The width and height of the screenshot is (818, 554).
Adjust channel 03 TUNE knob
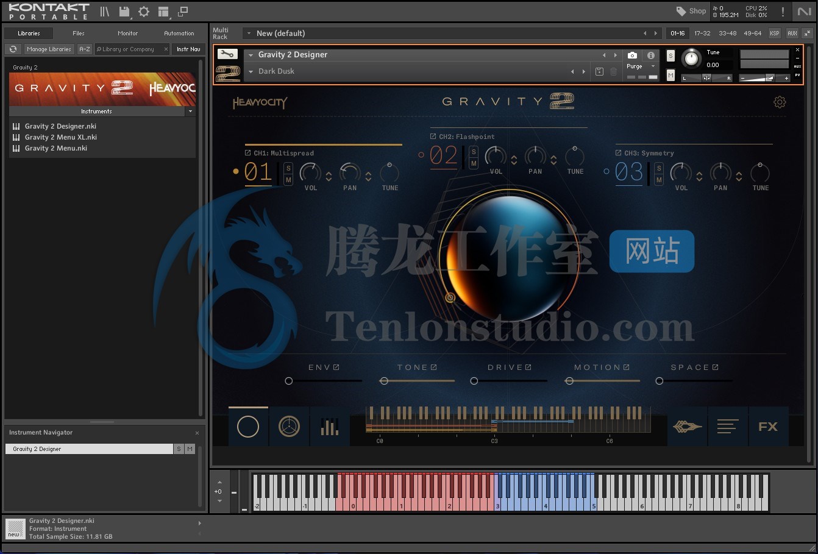[760, 173]
